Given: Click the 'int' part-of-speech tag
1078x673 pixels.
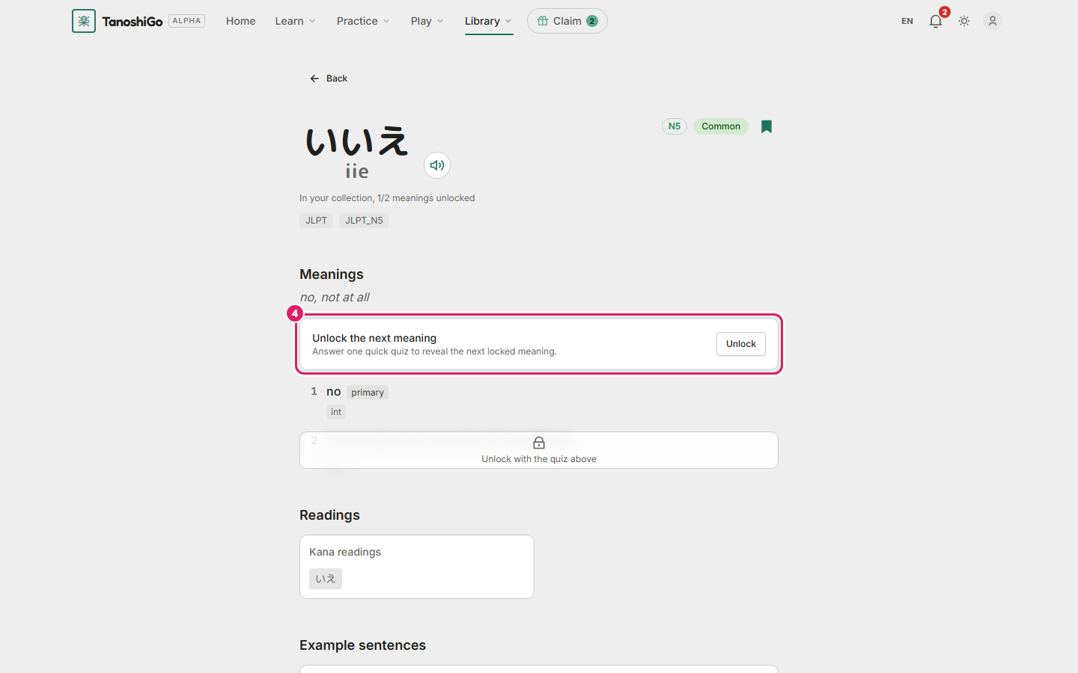Looking at the screenshot, I should (x=336, y=412).
